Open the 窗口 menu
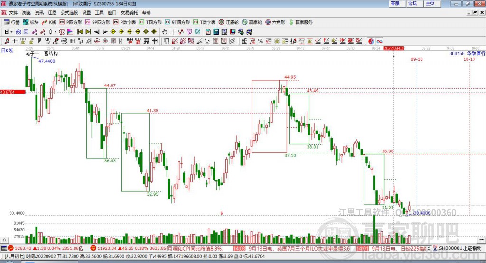 pyautogui.click(x=112, y=13)
